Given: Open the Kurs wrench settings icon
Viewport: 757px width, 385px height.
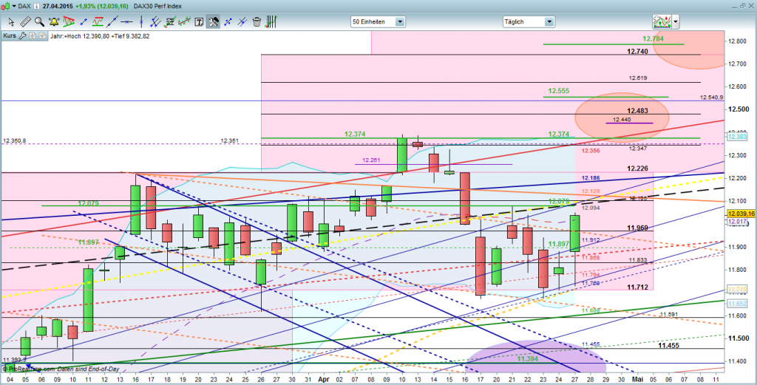Looking at the screenshot, I should tap(21, 35).
